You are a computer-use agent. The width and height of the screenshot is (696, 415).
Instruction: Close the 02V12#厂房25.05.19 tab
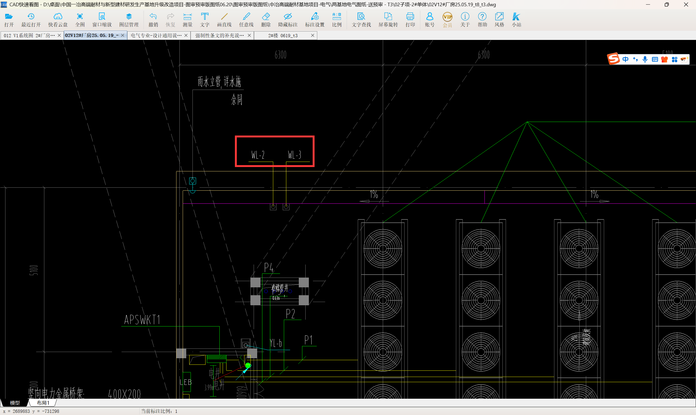123,36
